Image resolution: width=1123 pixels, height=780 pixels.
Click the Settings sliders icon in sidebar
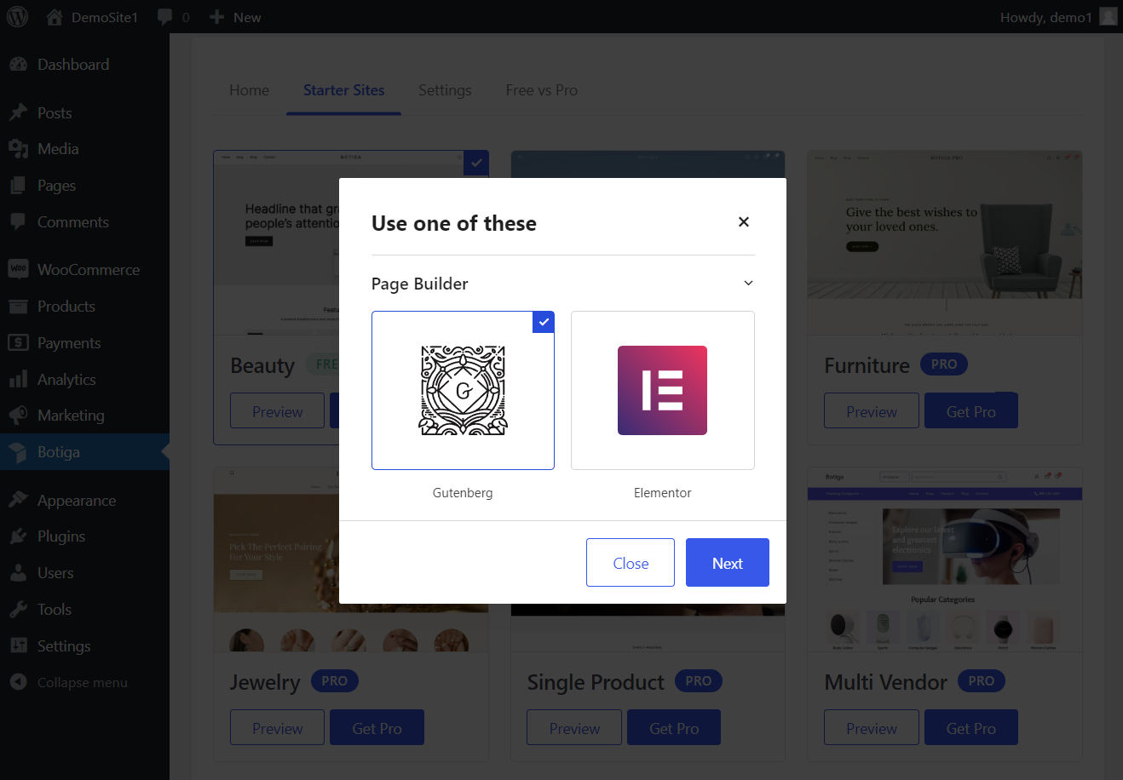18,646
